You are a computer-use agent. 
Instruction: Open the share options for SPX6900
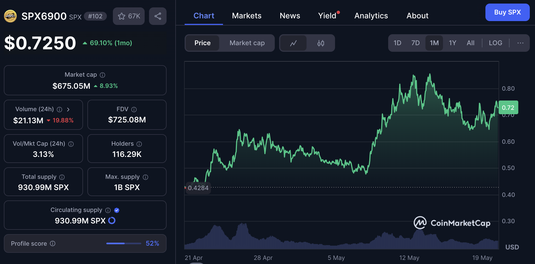[x=158, y=16]
